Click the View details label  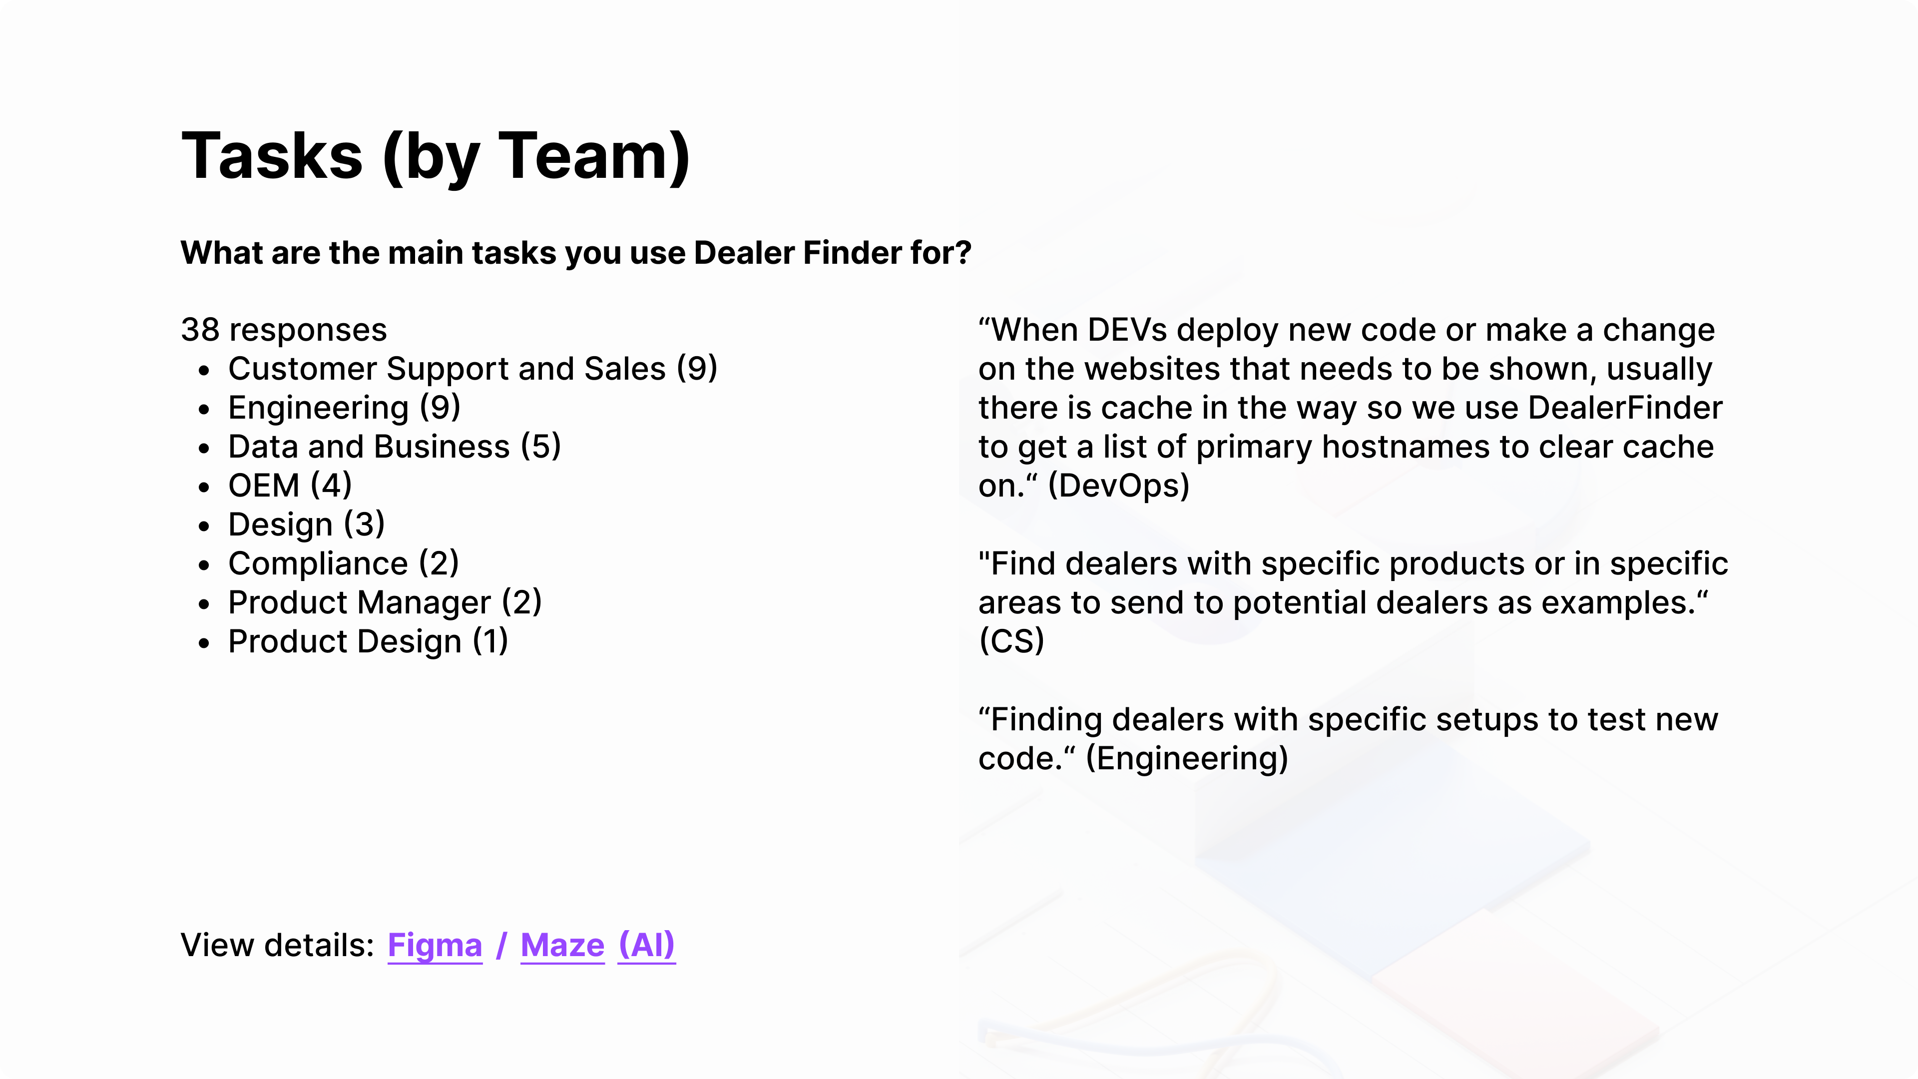coord(277,946)
